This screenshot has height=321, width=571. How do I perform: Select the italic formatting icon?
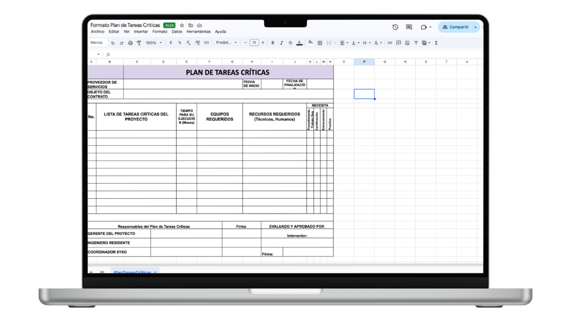pos(281,43)
